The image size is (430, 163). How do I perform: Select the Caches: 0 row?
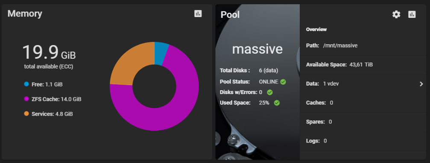coord(363,103)
